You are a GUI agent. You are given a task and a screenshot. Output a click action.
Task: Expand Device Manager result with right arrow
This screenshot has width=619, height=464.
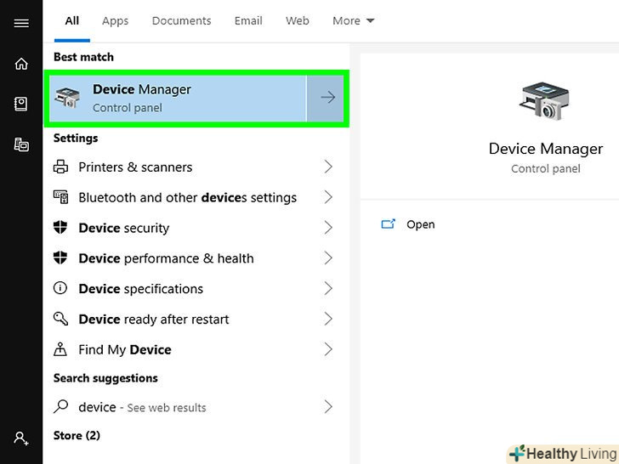tap(327, 98)
